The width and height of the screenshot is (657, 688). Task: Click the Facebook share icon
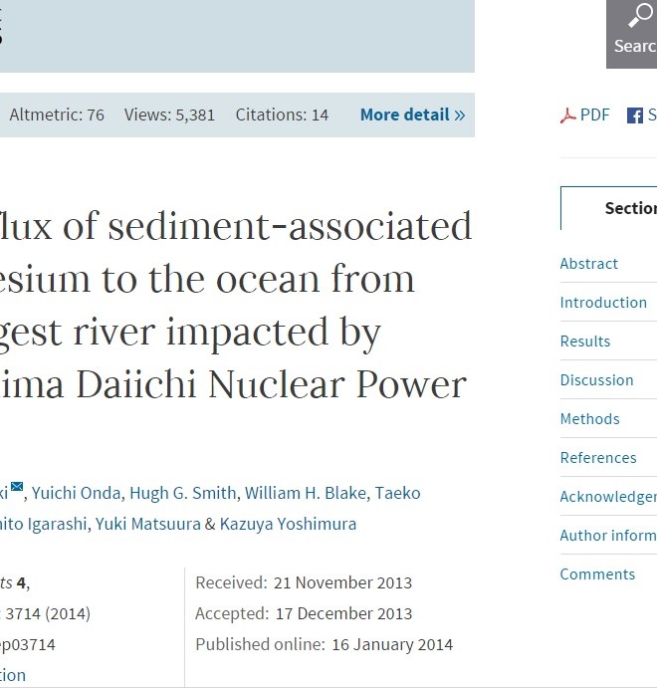pos(635,115)
